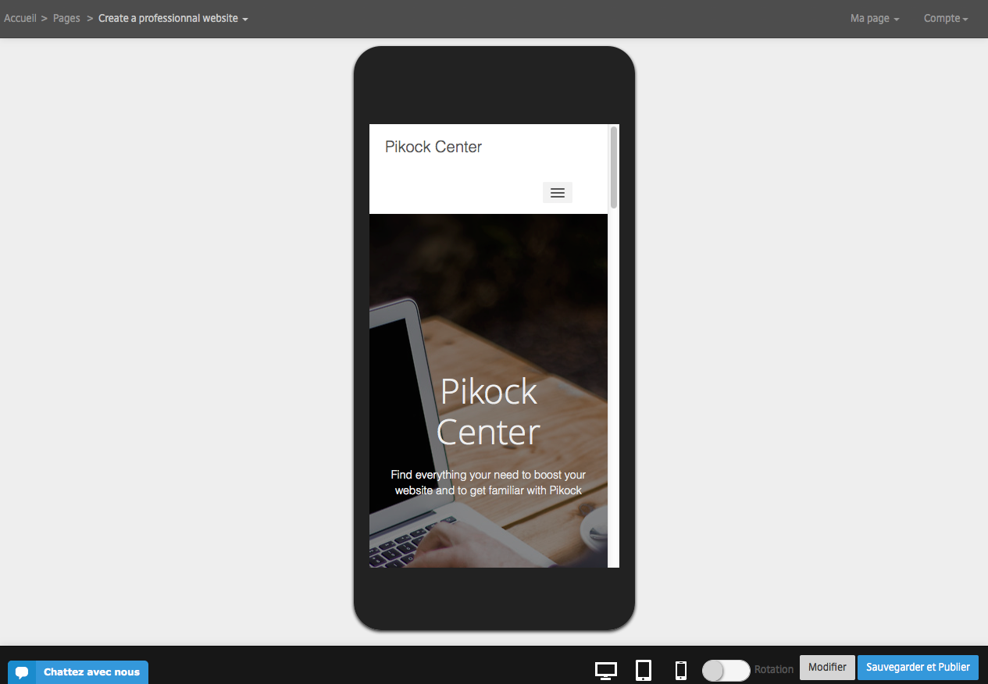Expand the 'Create a professionnal website' dropdown
Viewport: 988px width, 684px height.
coord(173,18)
